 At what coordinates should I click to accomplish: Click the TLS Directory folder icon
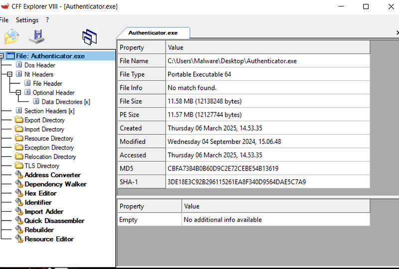click(19, 166)
